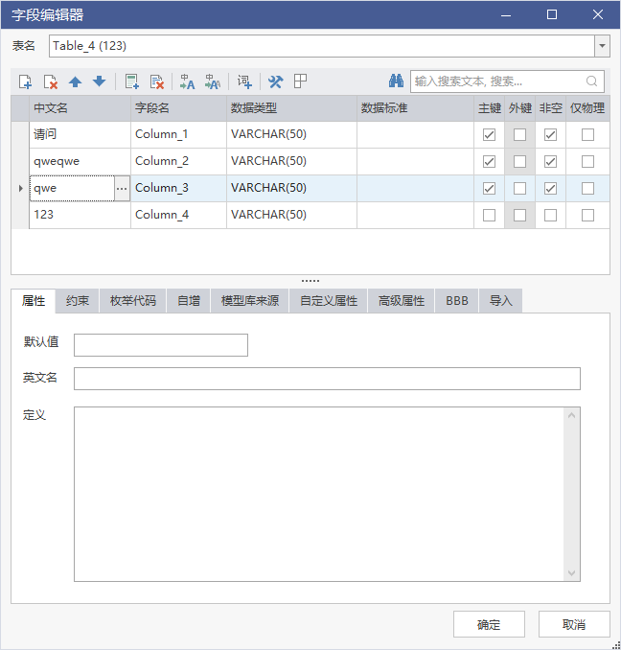
Task: Select the qweqwe cell
Action: pos(80,162)
